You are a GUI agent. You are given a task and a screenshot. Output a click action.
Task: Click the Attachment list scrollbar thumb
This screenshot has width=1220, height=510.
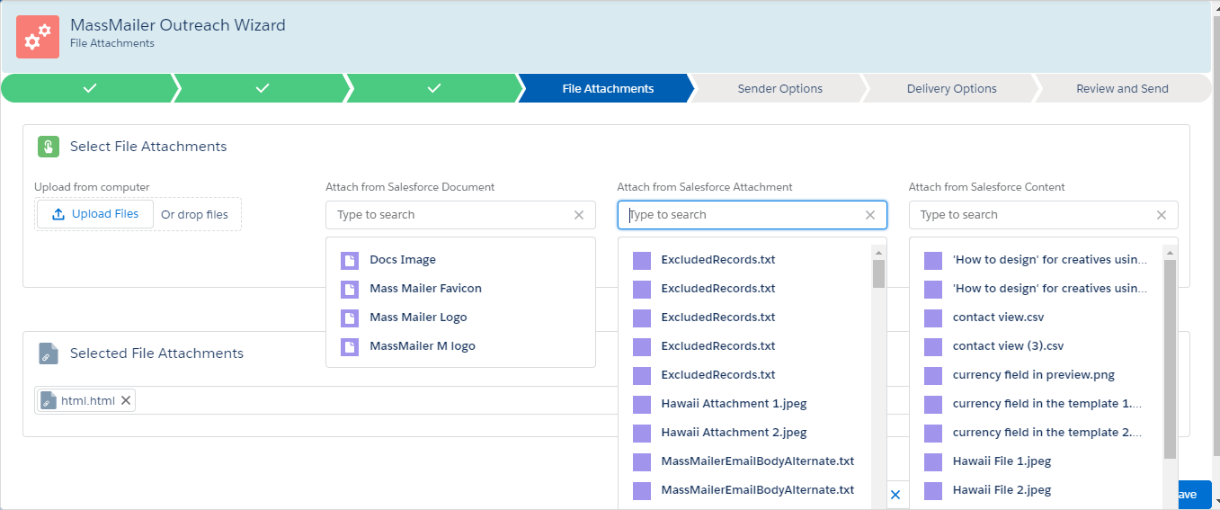pos(879,273)
